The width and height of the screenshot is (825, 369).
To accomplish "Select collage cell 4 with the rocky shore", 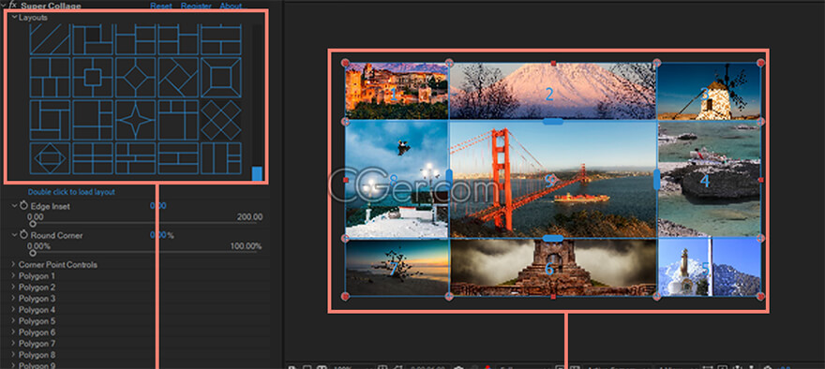I will [709, 179].
